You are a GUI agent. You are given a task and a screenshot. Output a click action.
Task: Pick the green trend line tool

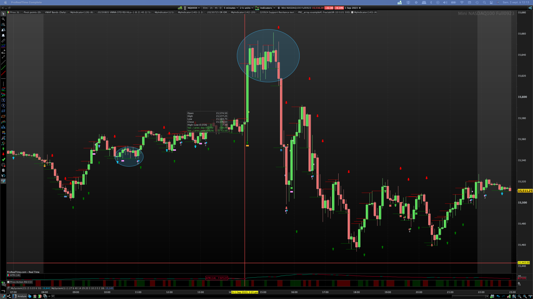point(3,68)
